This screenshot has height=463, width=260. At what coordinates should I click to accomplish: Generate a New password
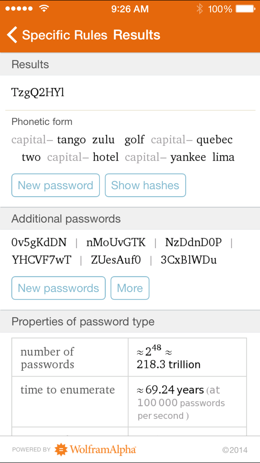(x=56, y=185)
